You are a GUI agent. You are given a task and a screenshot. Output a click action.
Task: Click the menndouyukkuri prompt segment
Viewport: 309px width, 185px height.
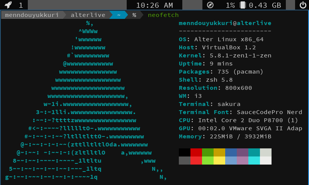pyautogui.click(x=32, y=15)
